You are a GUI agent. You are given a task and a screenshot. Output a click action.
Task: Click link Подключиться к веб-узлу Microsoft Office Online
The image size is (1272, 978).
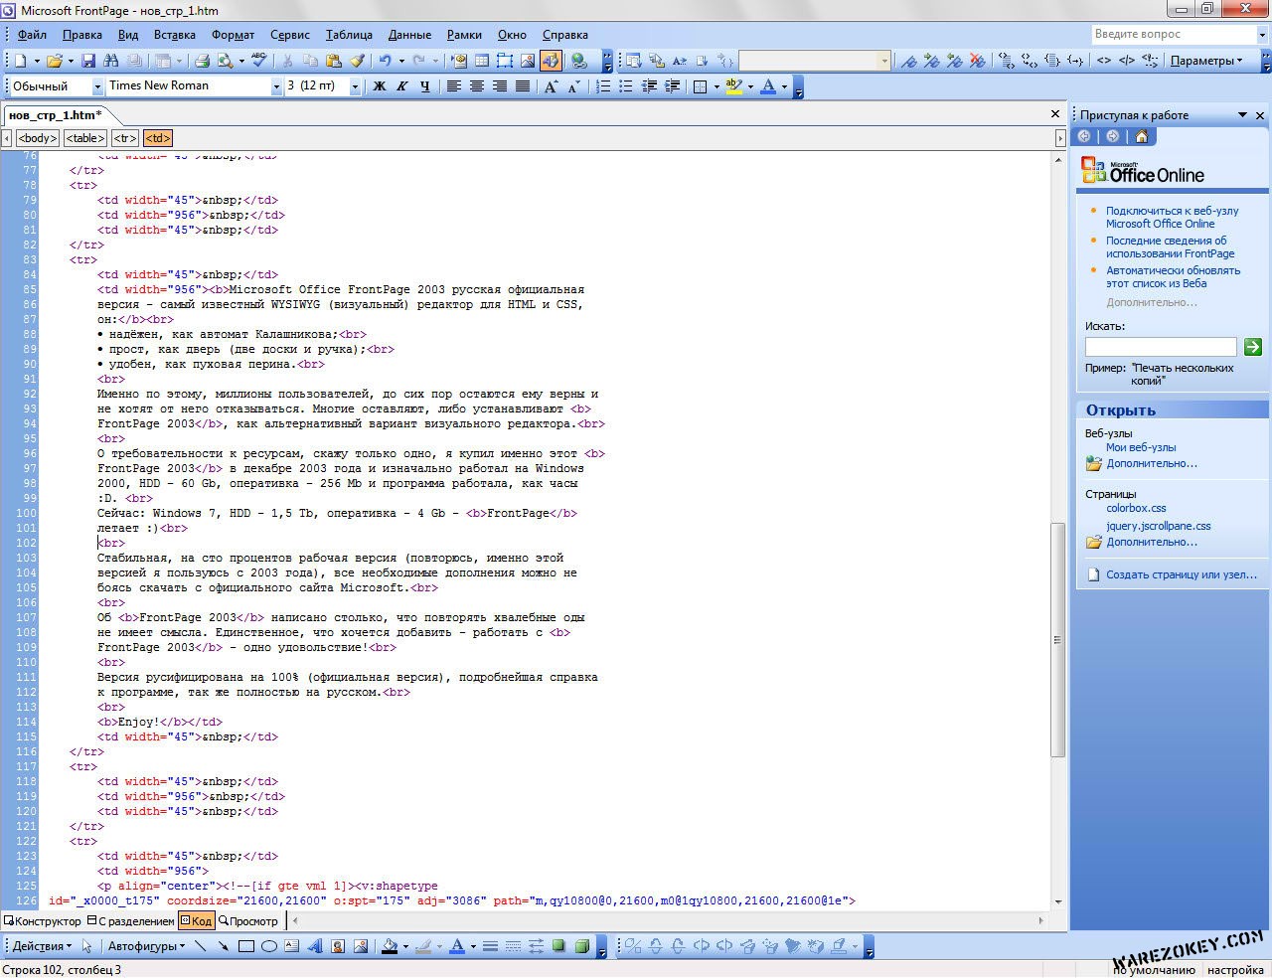pos(1173,217)
